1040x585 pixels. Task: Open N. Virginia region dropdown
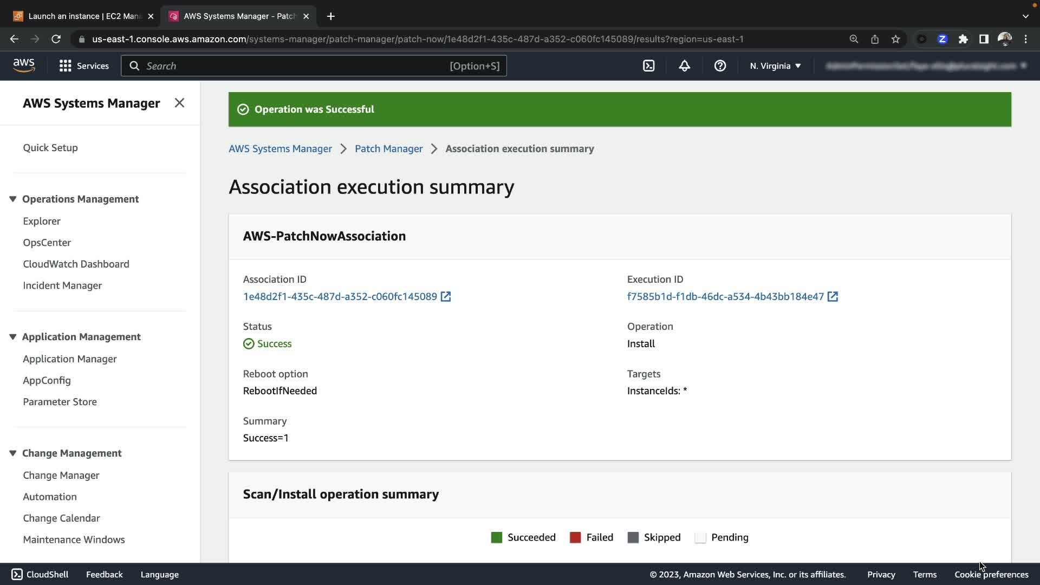[x=775, y=66]
